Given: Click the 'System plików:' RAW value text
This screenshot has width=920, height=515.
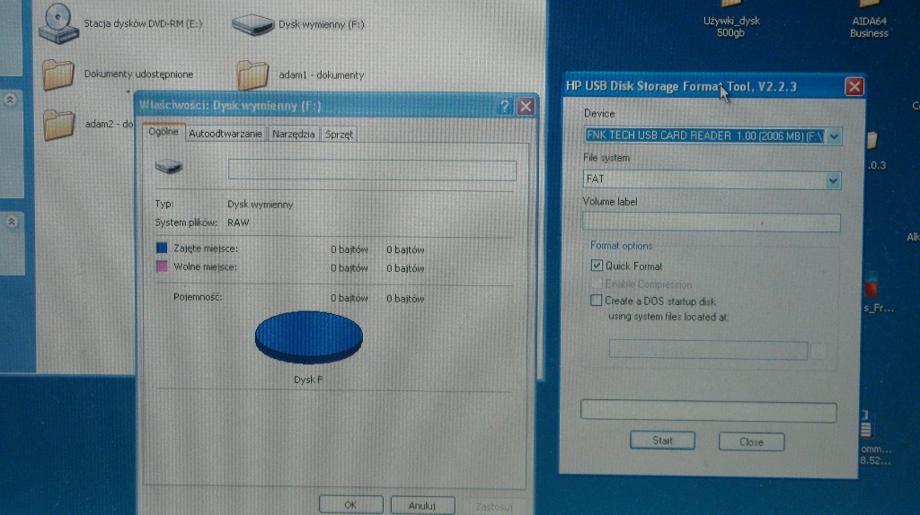Looking at the screenshot, I should pos(238,223).
